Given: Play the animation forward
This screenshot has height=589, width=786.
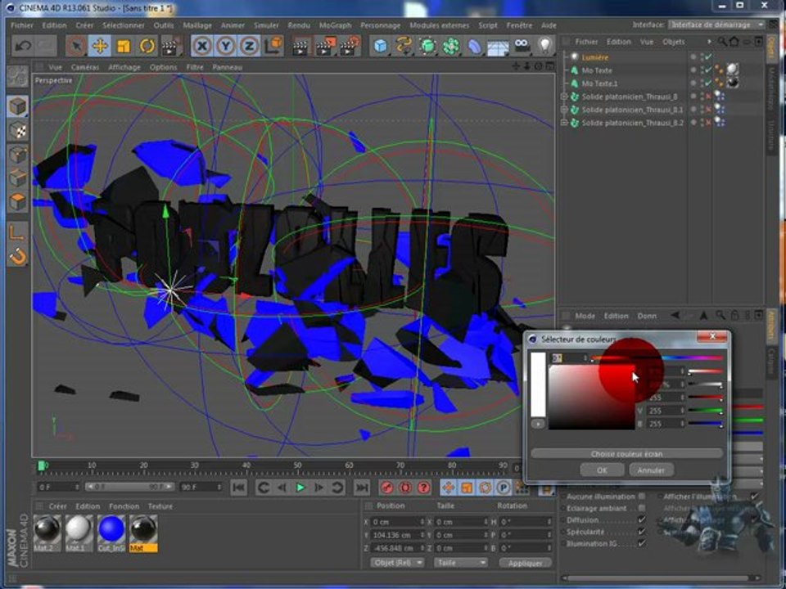Looking at the screenshot, I should point(300,488).
